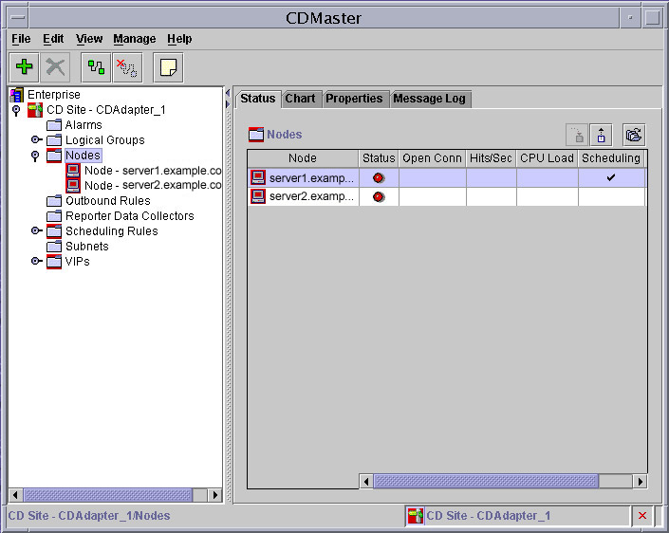Click the grey X Delete toolbar icon
Viewport: 669px width, 533px height.
pos(55,67)
